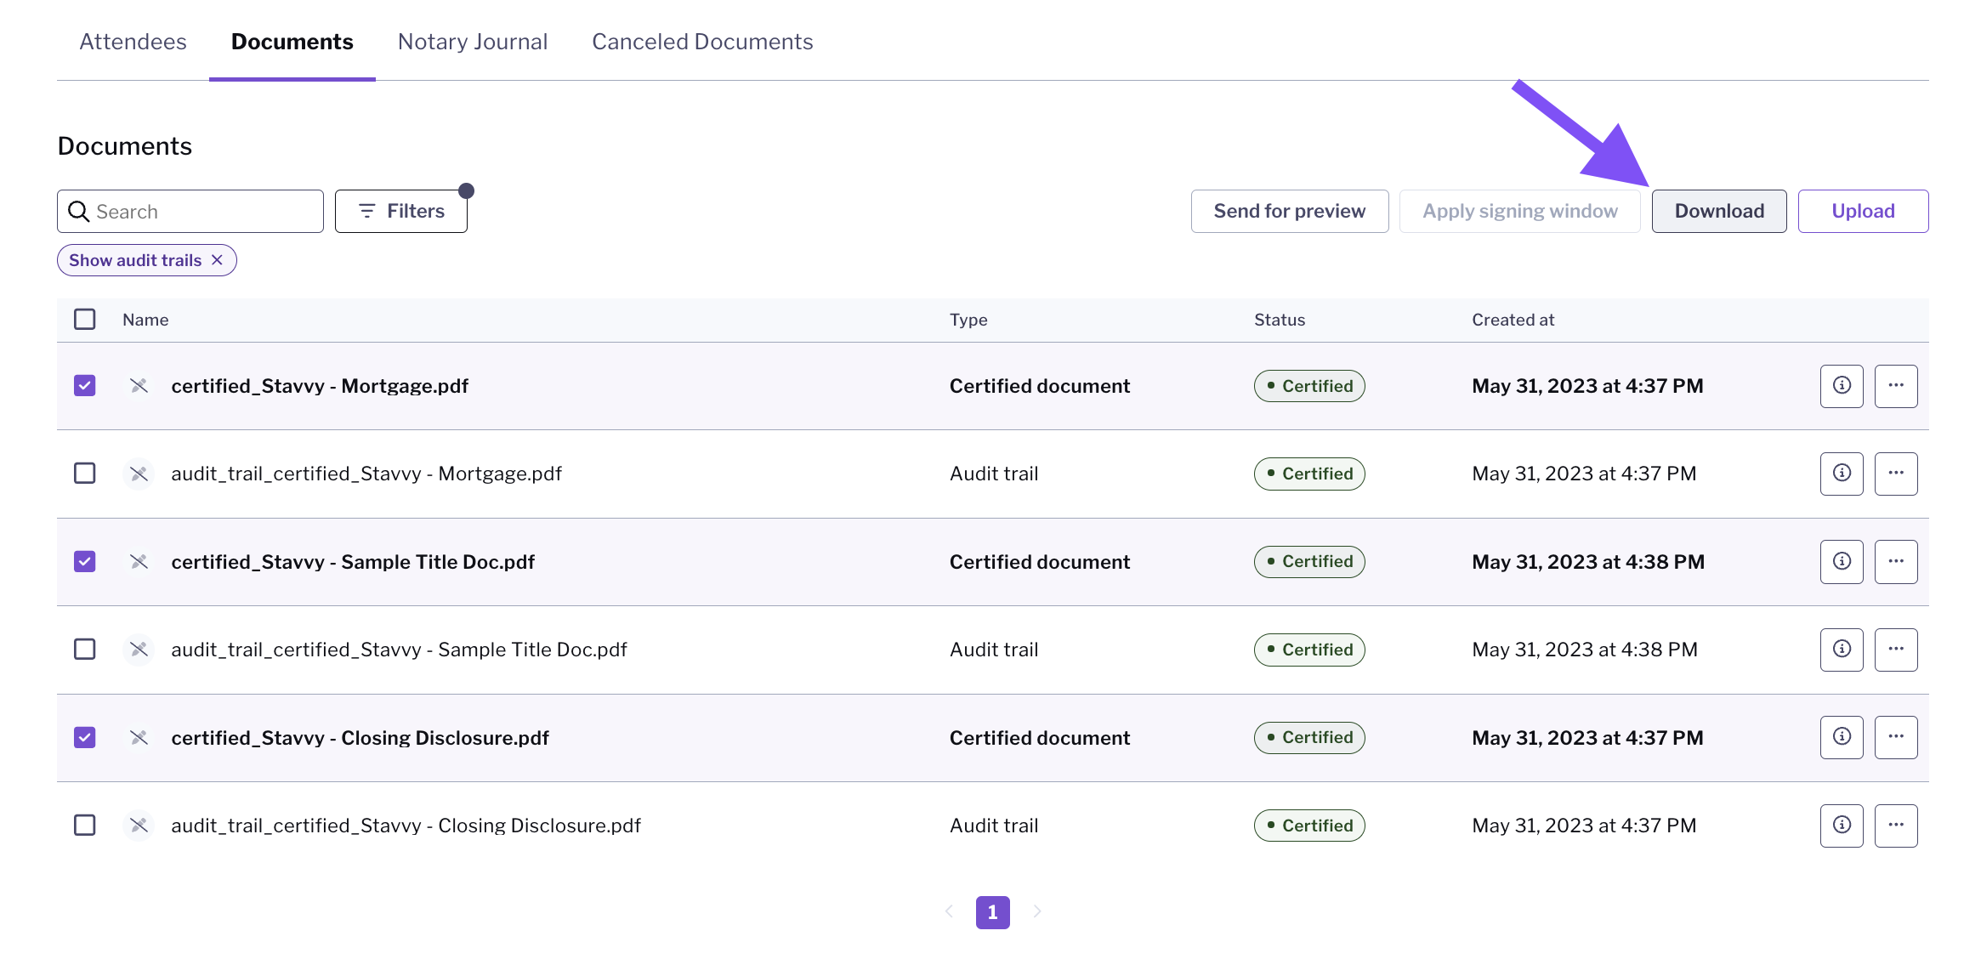Image resolution: width=1981 pixels, height=959 pixels.
Task: Open info for audit_trail_certified_Stavvy - Mortgage.pdf
Action: [x=1842, y=474]
